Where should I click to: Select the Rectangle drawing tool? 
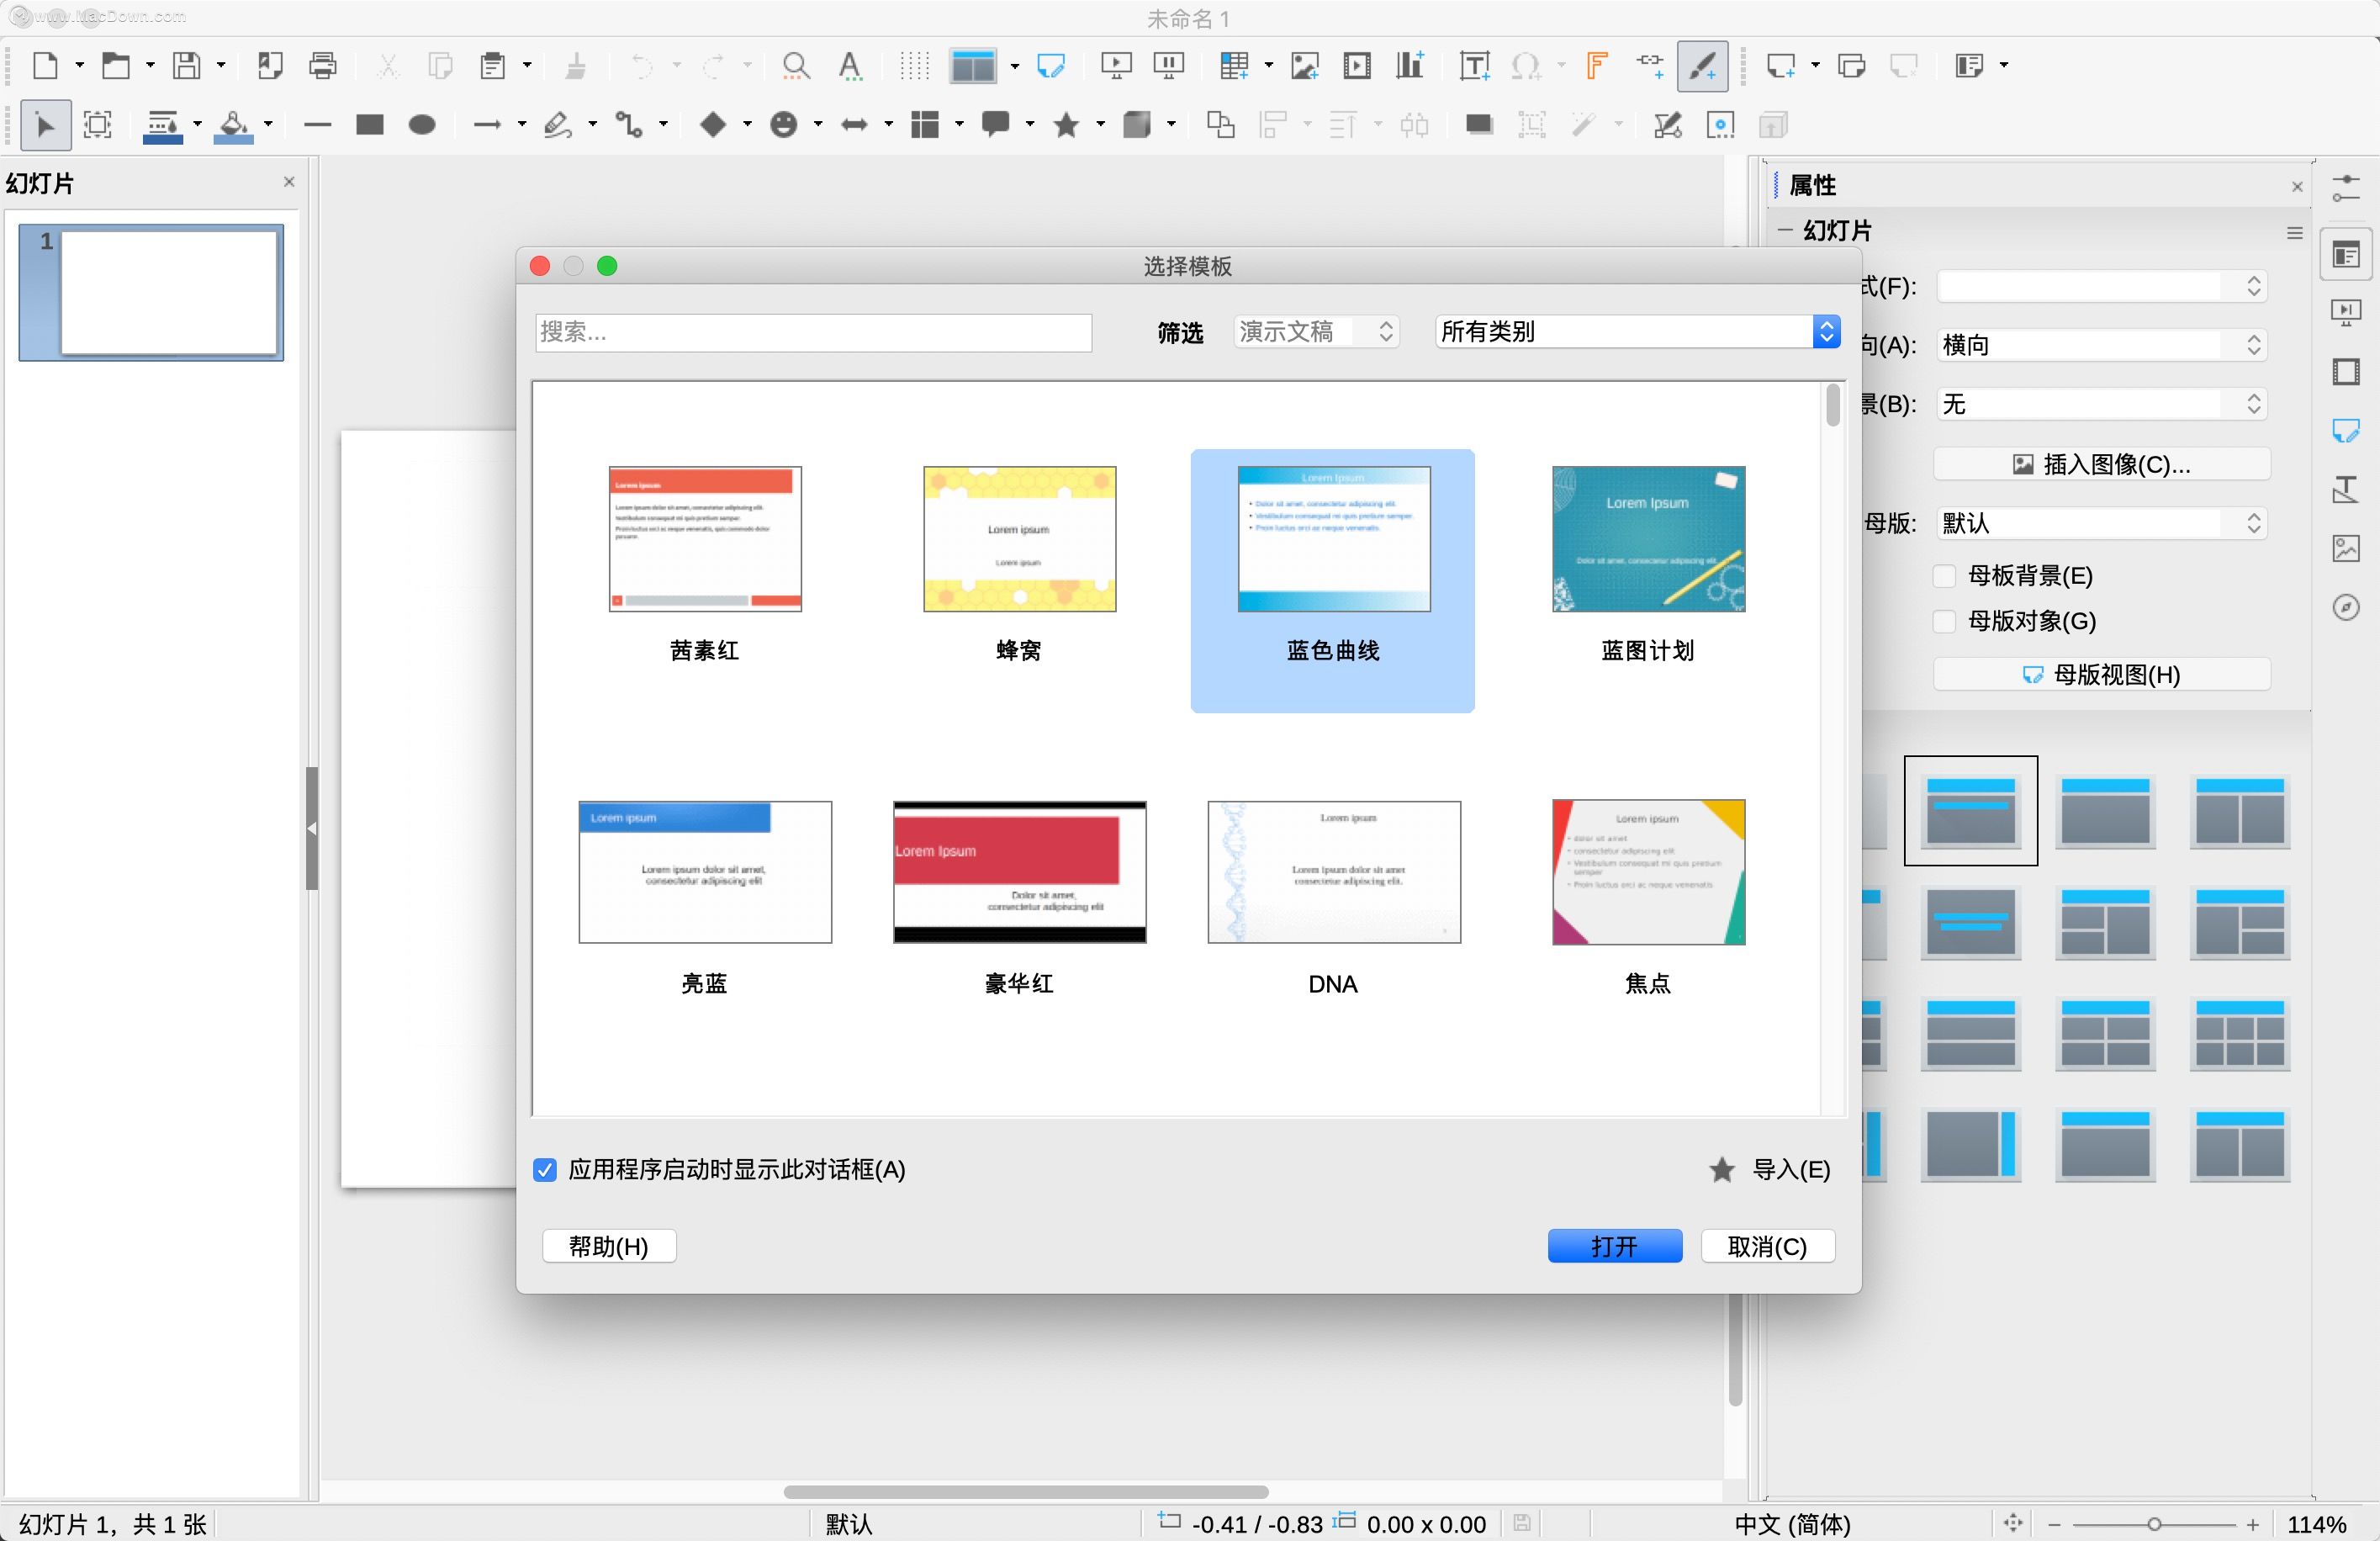point(370,125)
